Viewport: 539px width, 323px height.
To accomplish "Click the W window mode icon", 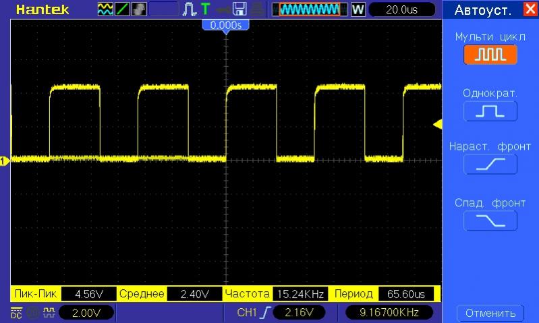I will [x=358, y=9].
